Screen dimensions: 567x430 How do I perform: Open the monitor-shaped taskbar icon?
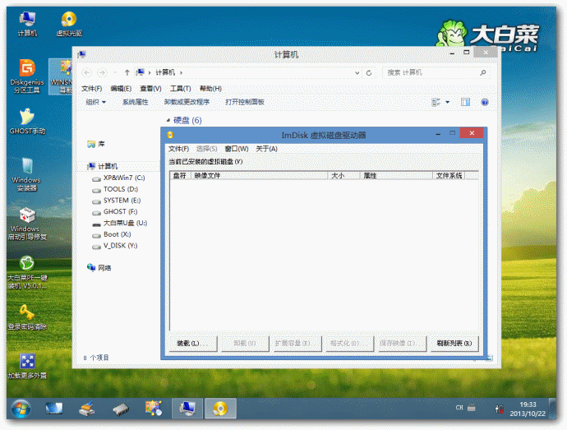click(x=54, y=409)
